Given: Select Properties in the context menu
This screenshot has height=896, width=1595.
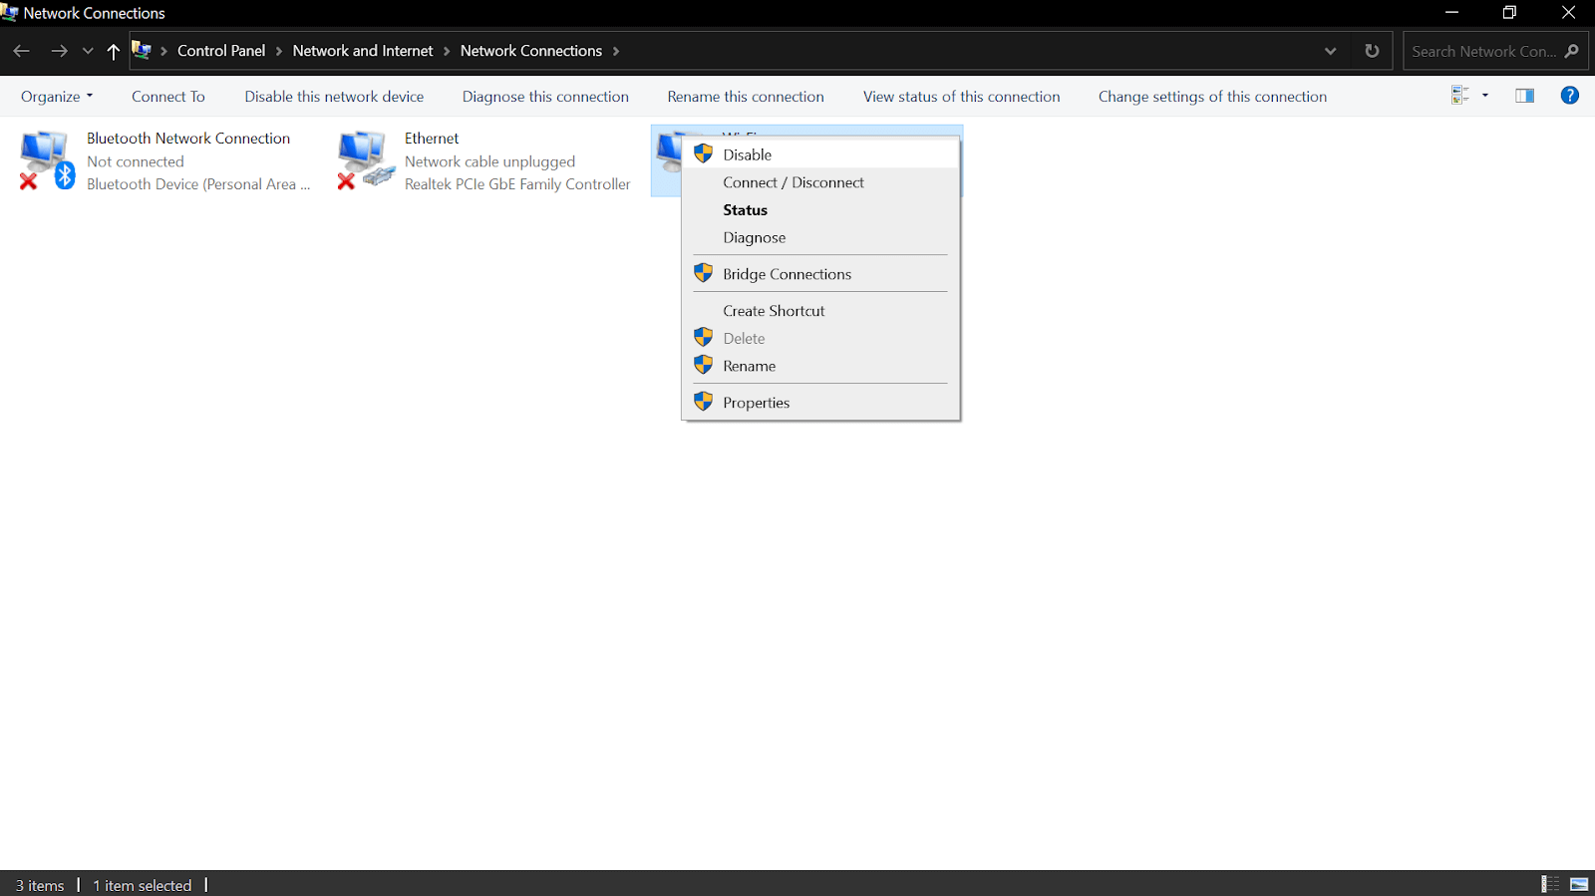Looking at the screenshot, I should click(756, 403).
